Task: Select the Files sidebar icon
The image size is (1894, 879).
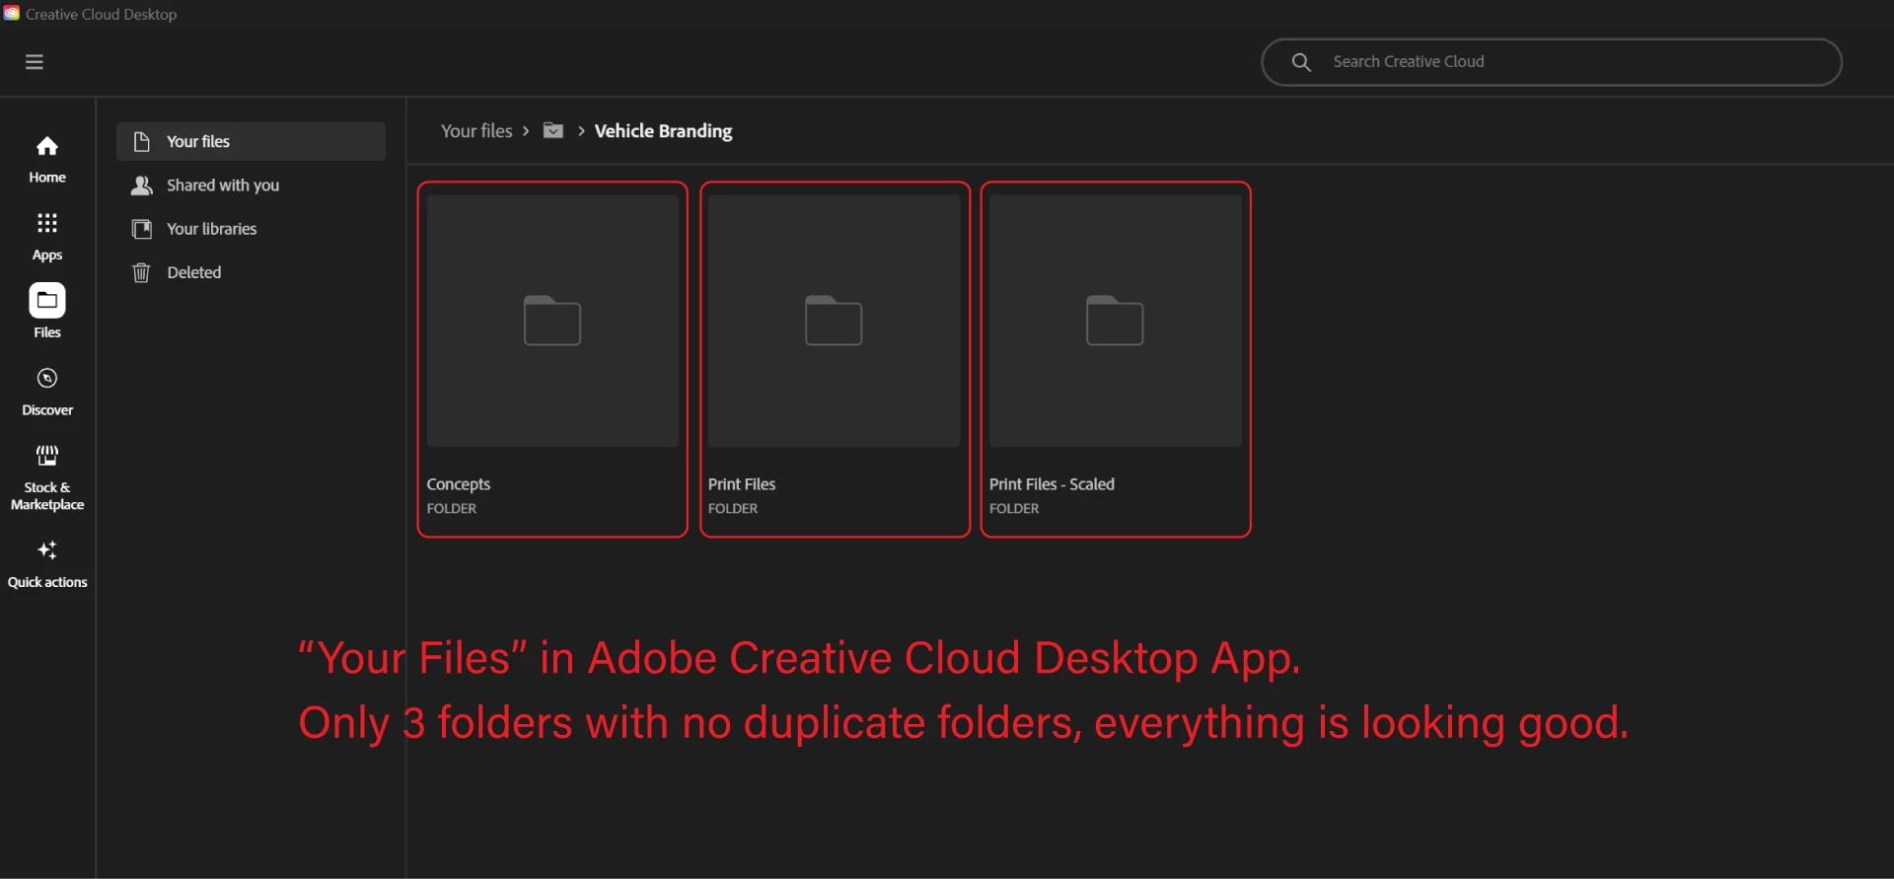Action: coord(47,301)
